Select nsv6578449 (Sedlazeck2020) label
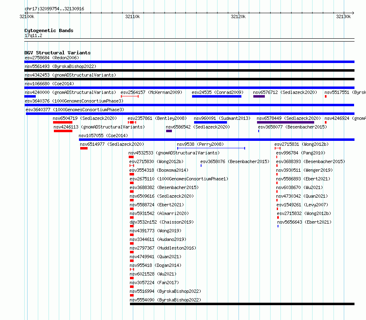This screenshot has height=320, width=366. (289, 118)
